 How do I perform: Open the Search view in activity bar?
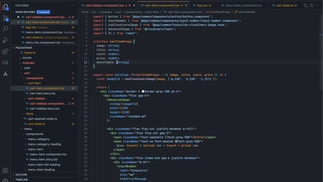tap(6, 29)
